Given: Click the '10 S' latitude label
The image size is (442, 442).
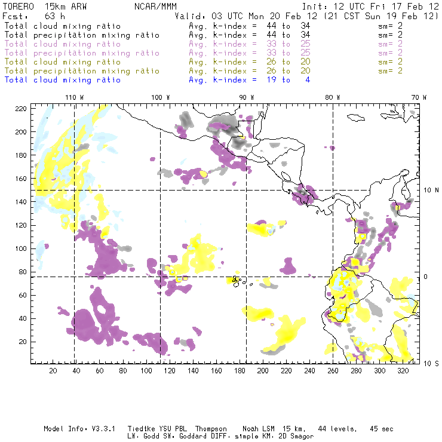Looking at the screenshot, I should [x=431, y=363].
